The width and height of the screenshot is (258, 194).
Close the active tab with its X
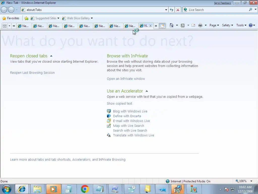point(150,26)
